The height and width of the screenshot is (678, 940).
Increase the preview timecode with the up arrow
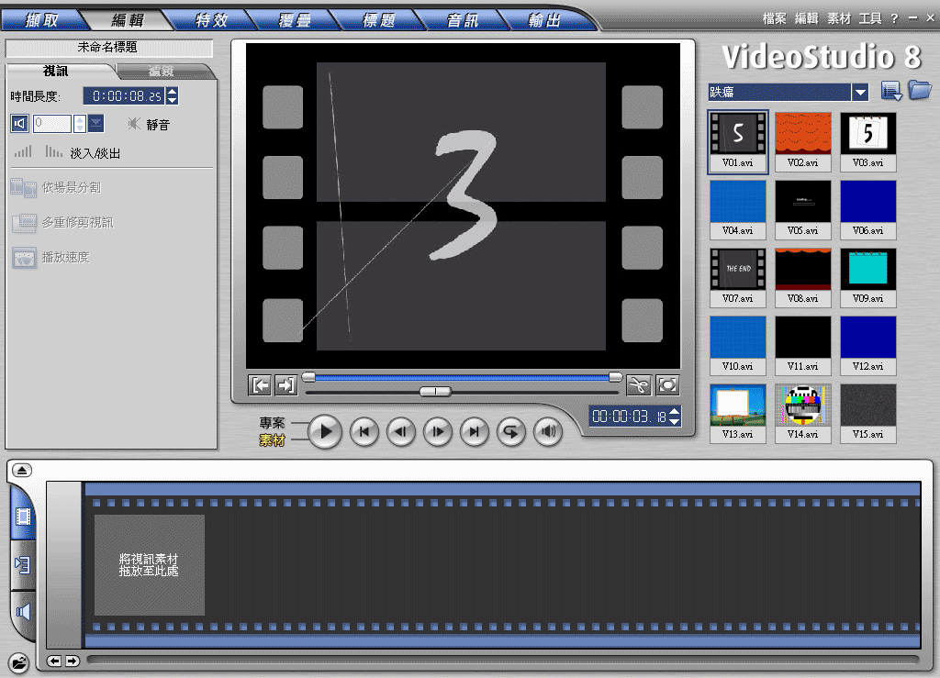point(675,411)
